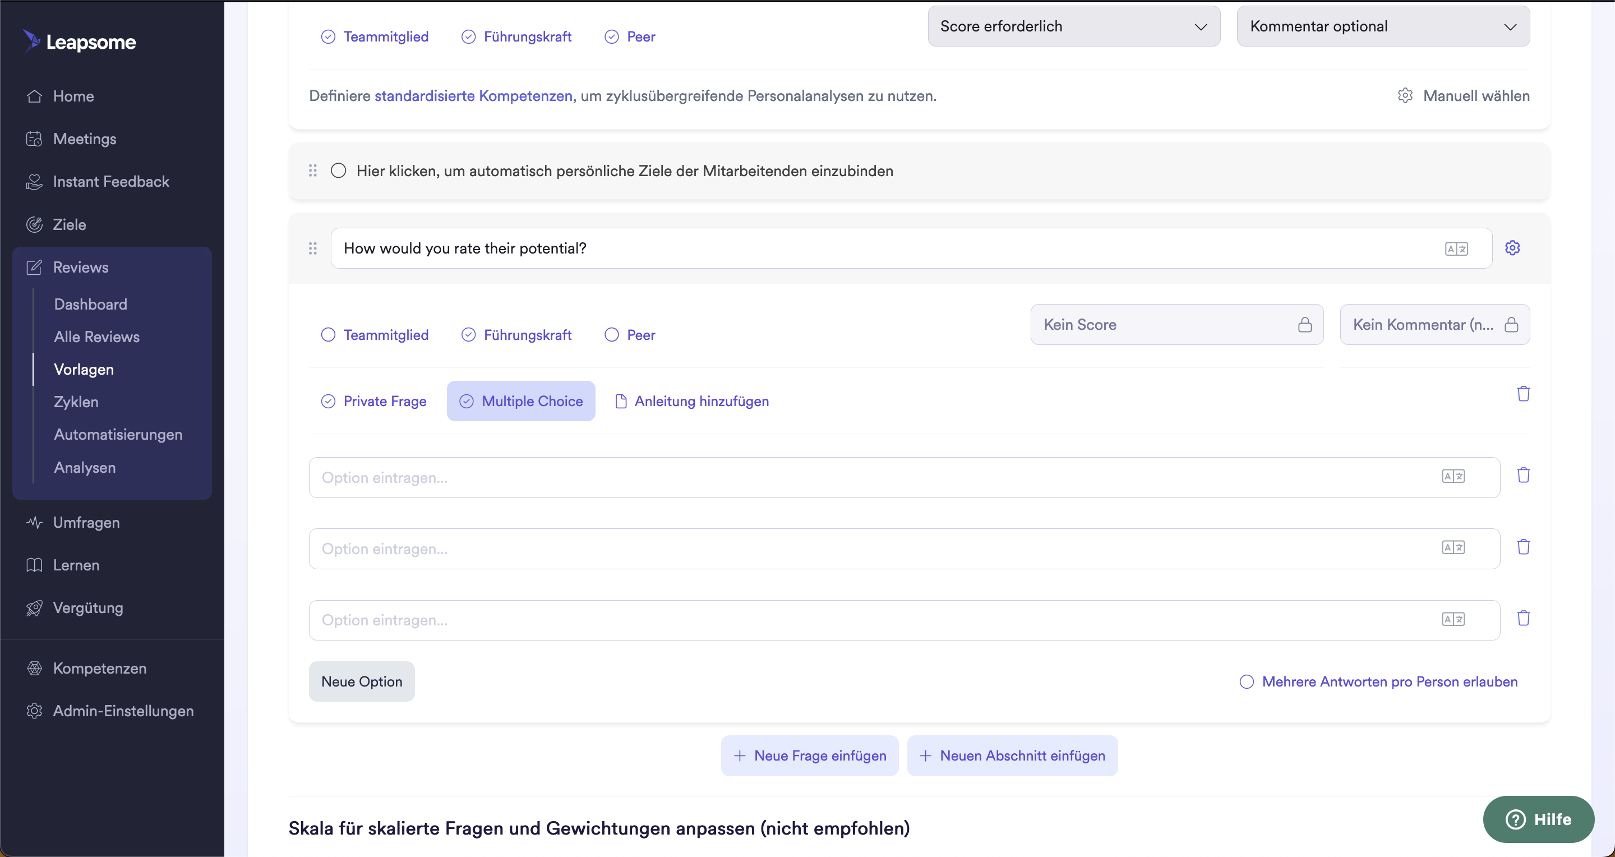Click drag handle of personal goals row
Viewport: 1615px width, 857px height.
[313, 171]
